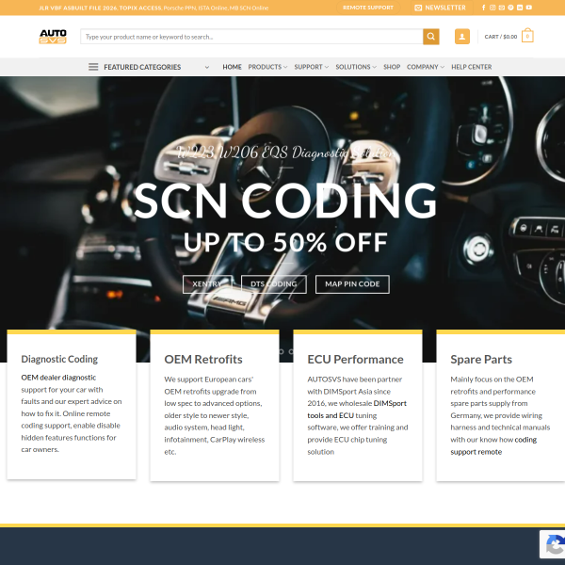The width and height of the screenshot is (565, 565).
Task: Click the hamburger icon beside Featured Categories
Action: [93, 67]
